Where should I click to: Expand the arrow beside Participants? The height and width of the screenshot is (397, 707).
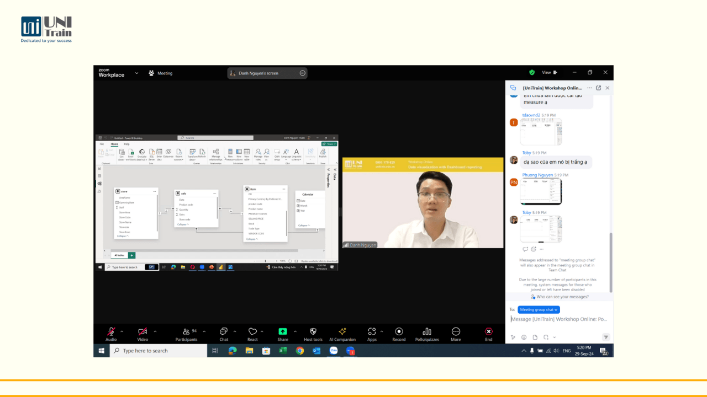[204, 331]
